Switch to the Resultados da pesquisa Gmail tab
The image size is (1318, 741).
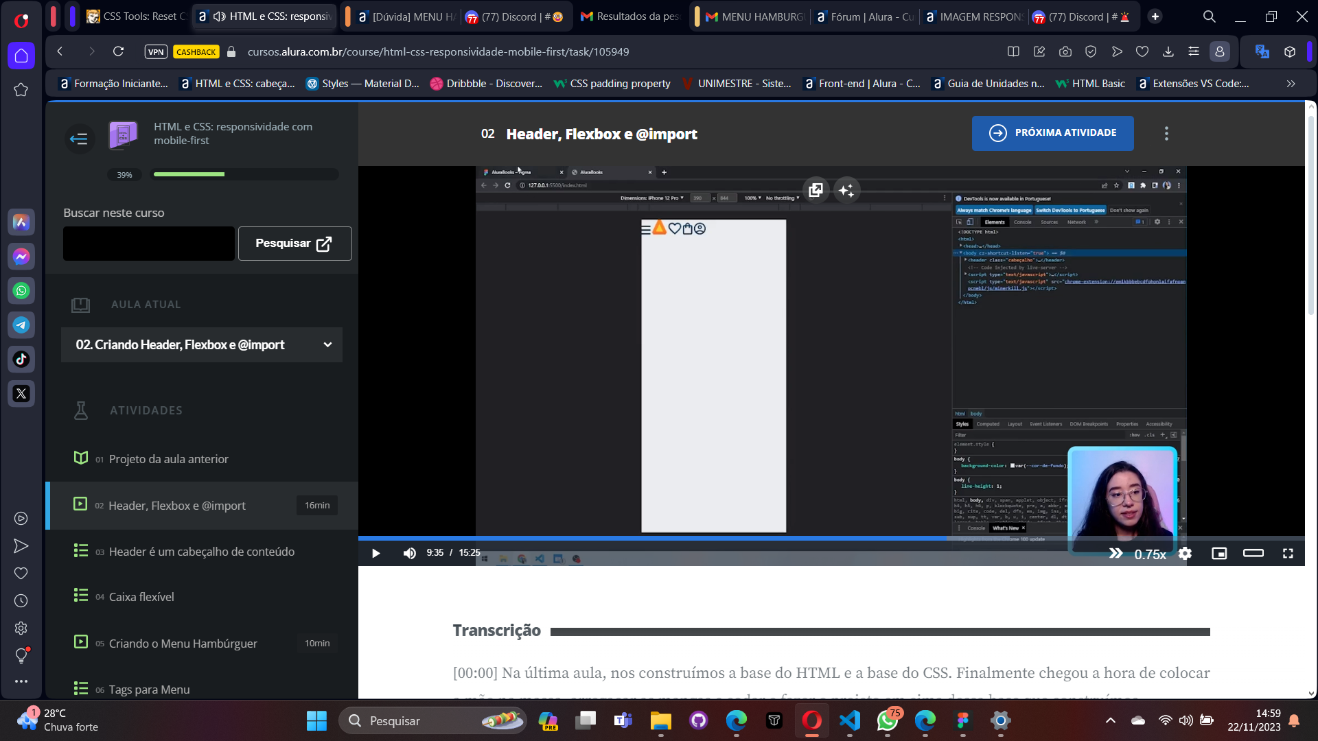pyautogui.click(x=629, y=16)
